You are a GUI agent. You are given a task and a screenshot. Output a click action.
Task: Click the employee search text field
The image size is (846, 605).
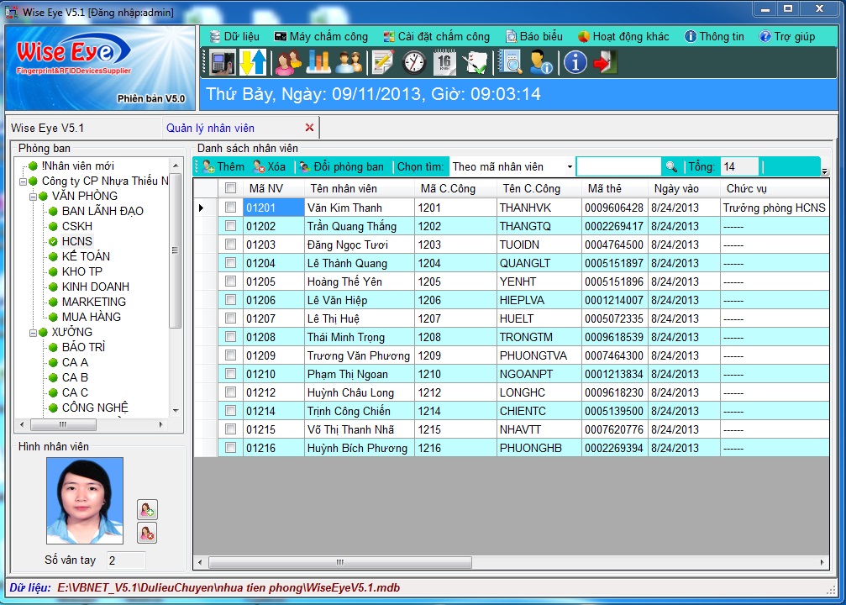(618, 167)
